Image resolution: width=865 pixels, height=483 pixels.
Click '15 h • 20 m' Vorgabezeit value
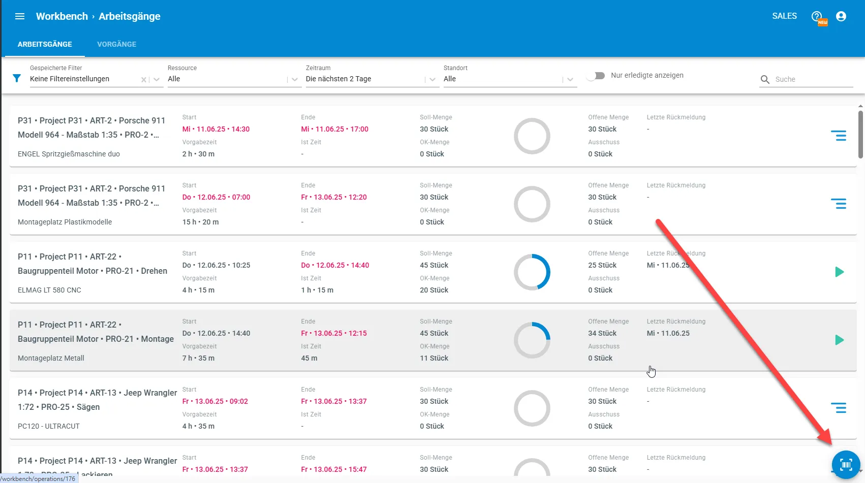[201, 222]
